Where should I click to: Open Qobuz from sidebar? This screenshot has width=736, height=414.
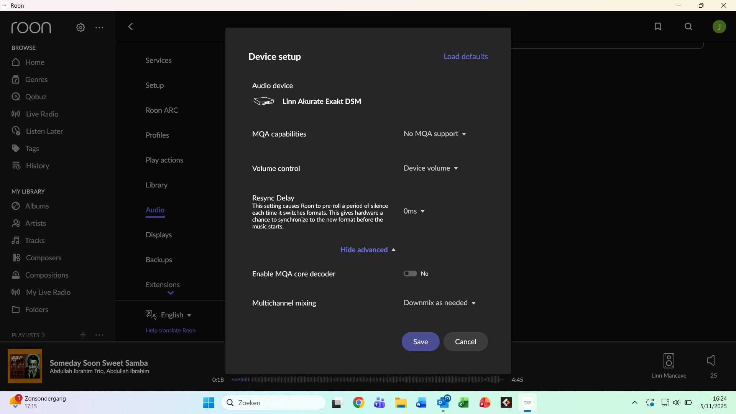[35, 97]
